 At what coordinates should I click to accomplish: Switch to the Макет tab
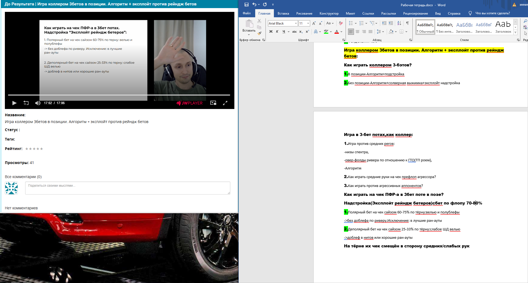point(350,13)
